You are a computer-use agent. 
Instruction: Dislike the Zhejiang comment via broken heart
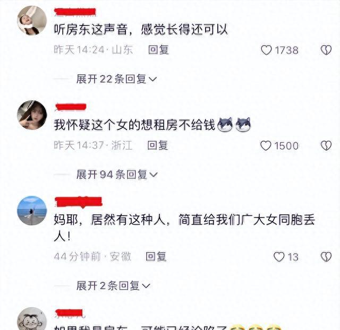326,145
